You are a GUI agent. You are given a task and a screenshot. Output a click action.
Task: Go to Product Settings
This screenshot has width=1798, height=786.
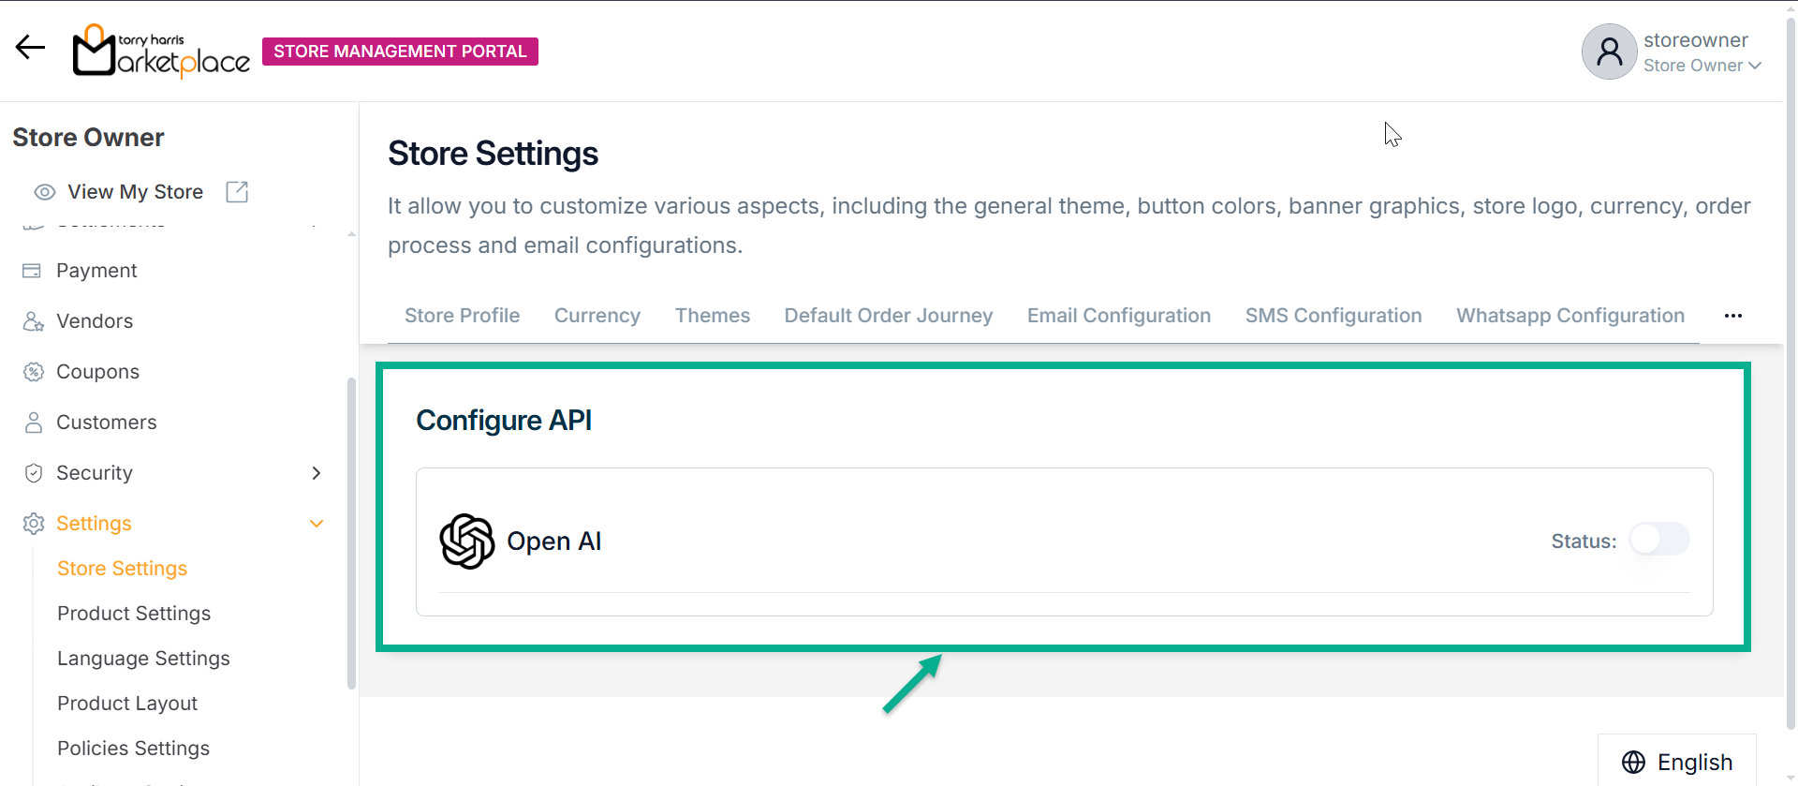click(x=134, y=614)
